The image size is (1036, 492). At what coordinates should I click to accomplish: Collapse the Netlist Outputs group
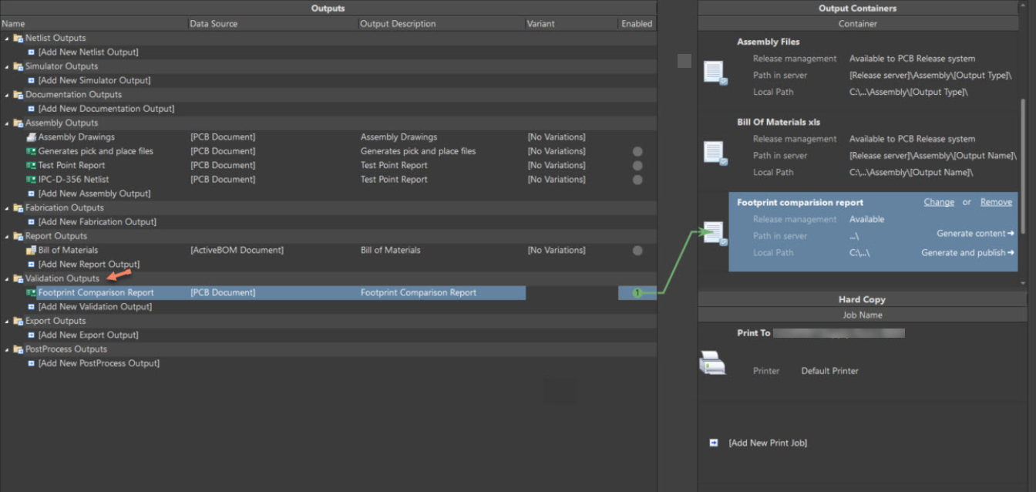coord(7,39)
